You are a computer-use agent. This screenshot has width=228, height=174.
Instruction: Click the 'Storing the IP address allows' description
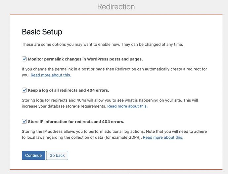[114, 134]
